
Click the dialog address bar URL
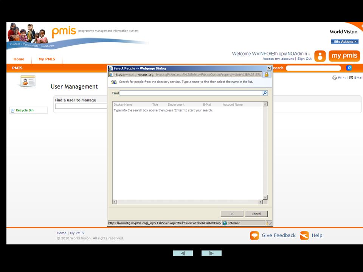pos(188,74)
